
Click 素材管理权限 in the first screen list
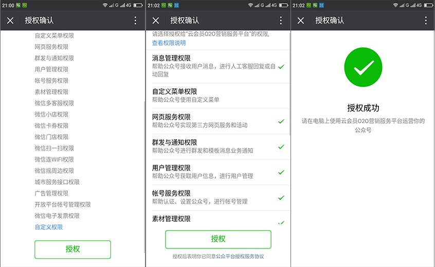[51, 92]
